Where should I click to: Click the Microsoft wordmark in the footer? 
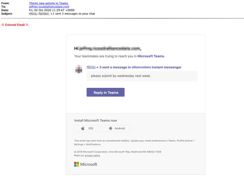coord(88,164)
